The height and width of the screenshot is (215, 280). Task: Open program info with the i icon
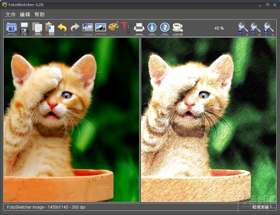click(x=152, y=28)
